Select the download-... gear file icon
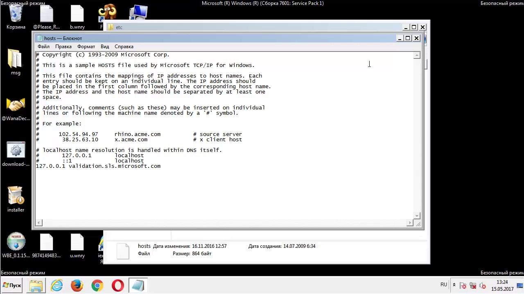 coord(16,154)
